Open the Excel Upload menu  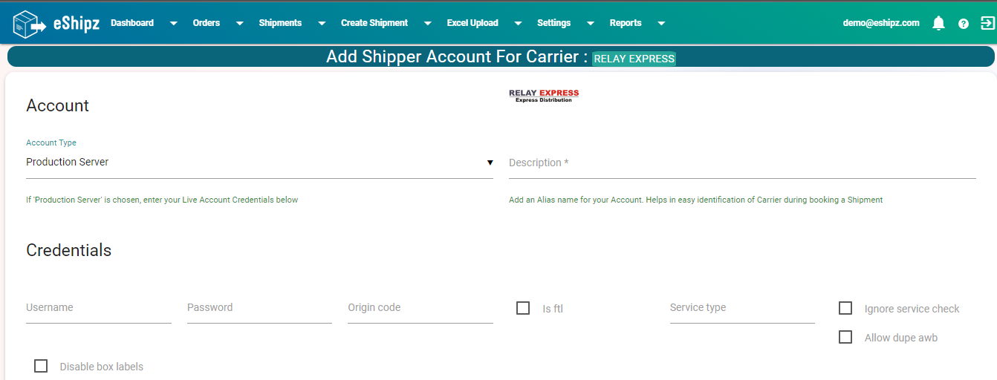[472, 23]
